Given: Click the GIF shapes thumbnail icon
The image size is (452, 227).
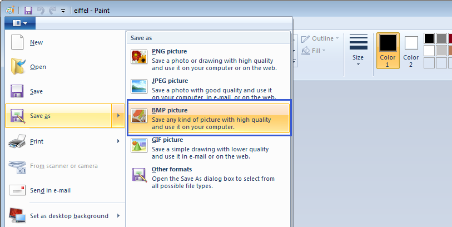Looking at the screenshot, I should [139, 145].
